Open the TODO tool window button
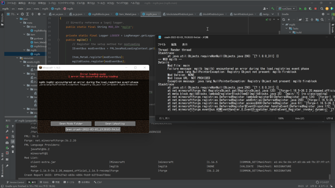The width and height of the screenshot is (335, 188). tap(44, 182)
